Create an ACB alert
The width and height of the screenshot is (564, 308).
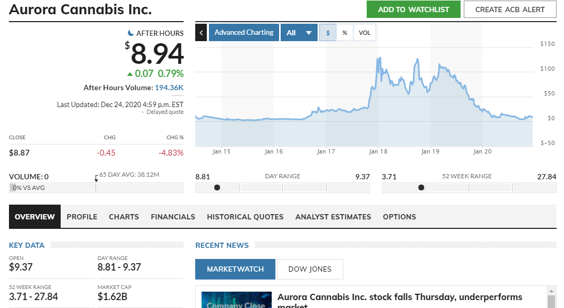(510, 9)
